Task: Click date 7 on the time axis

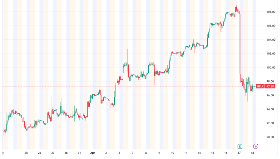Action: (133, 153)
